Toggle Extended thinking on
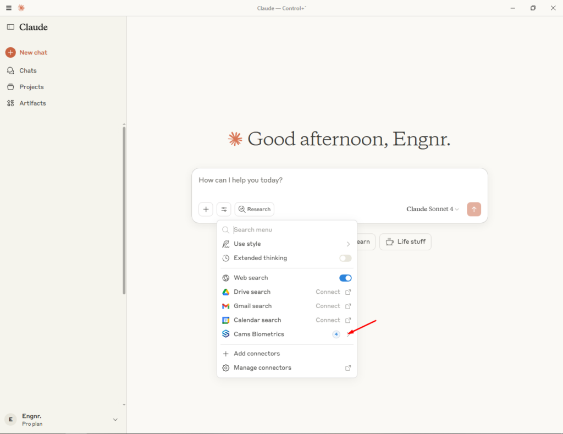Viewport: 563px width, 434px height. (x=345, y=258)
